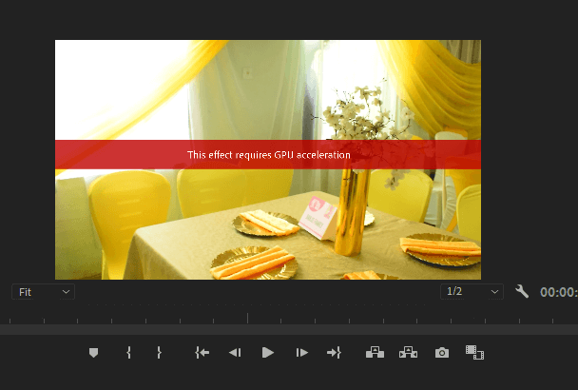
Task: Click the Mark In bracket icon
Action: 128,353
